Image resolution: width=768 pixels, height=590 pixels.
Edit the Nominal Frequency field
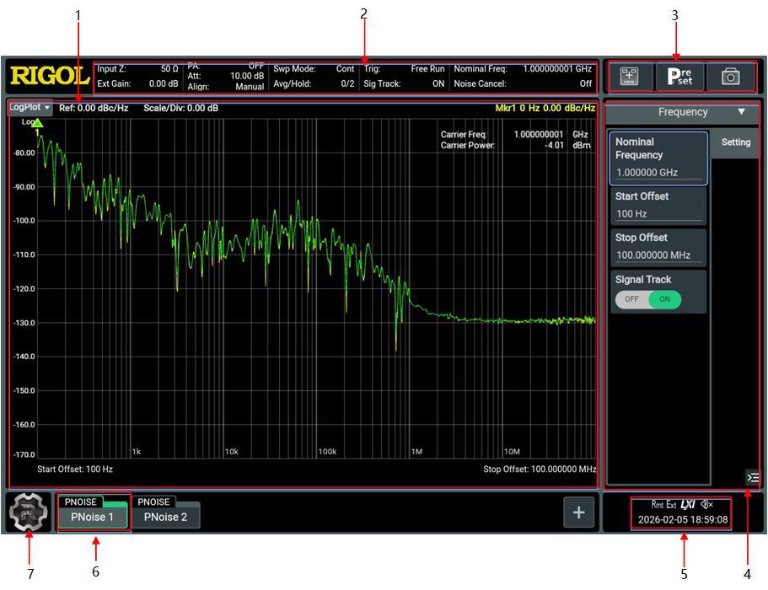658,158
